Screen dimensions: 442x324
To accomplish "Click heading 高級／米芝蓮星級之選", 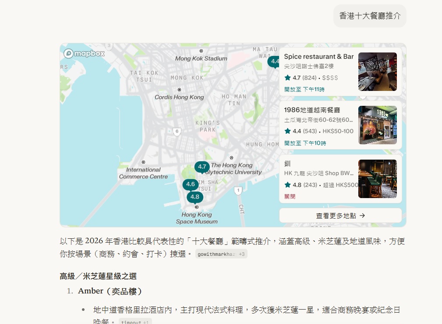I will (98, 276).
